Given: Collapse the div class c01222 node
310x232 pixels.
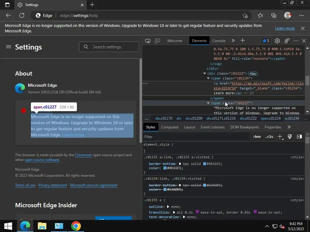Looking at the screenshot, I should (x=205, y=73).
